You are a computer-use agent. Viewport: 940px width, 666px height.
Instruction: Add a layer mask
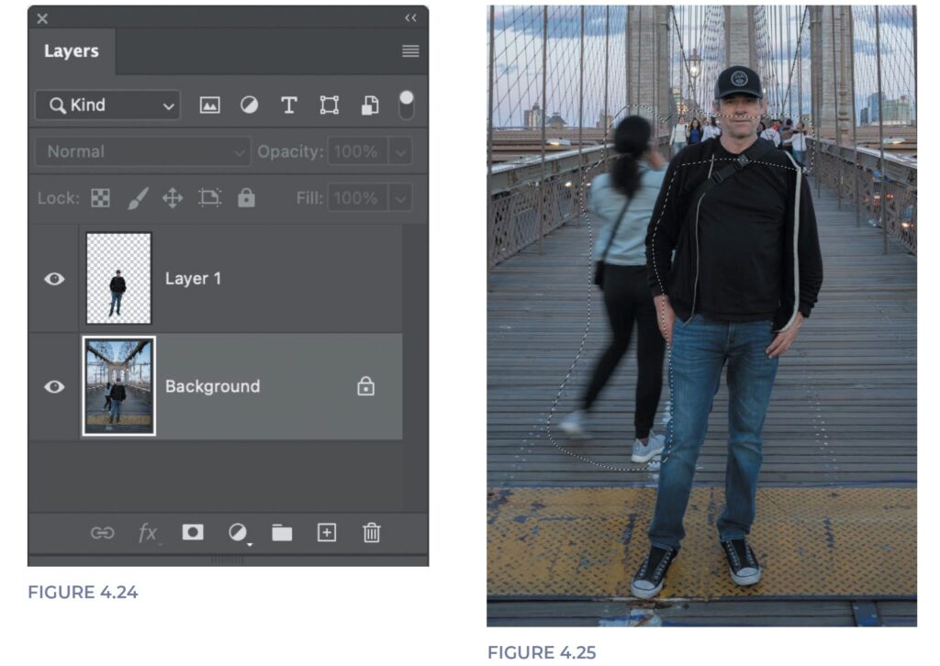[192, 533]
